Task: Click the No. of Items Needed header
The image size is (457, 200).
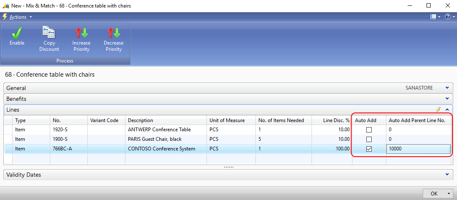Action: click(x=283, y=120)
